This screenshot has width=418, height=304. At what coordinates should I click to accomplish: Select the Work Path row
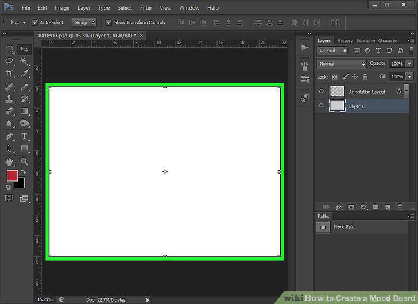tap(362, 227)
